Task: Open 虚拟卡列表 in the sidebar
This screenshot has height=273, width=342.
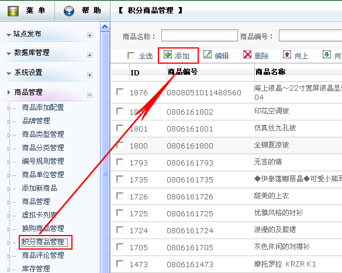Action: point(40,215)
